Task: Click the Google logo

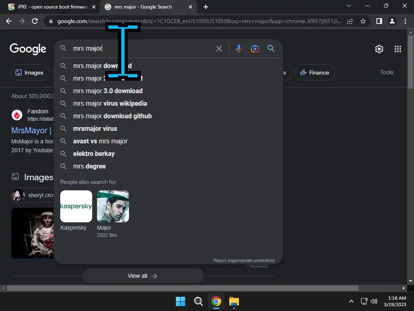Action: (x=28, y=49)
